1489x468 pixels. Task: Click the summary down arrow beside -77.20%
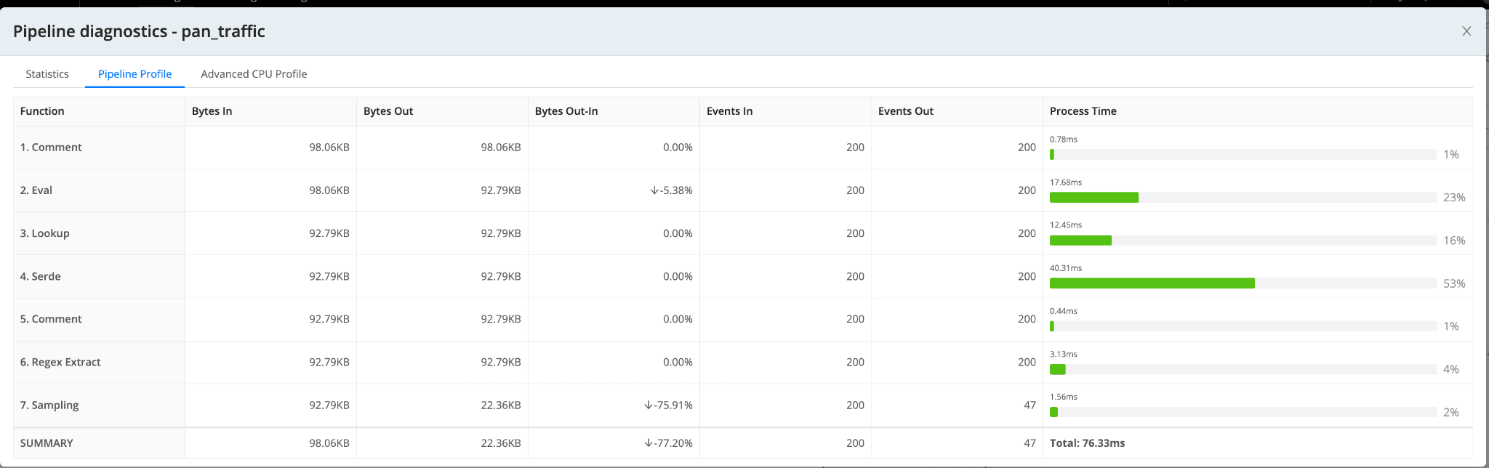(x=649, y=443)
